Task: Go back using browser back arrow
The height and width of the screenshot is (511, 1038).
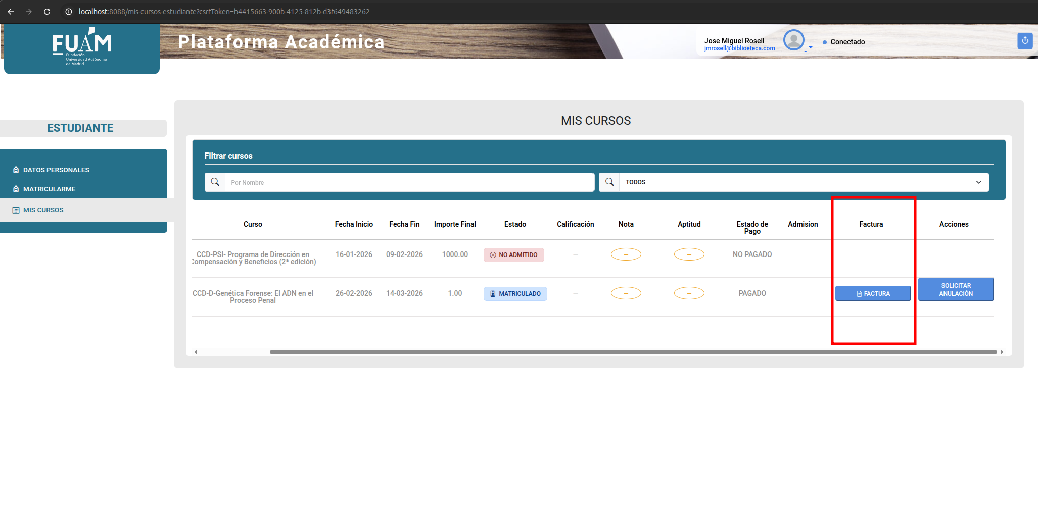Action: click(11, 12)
